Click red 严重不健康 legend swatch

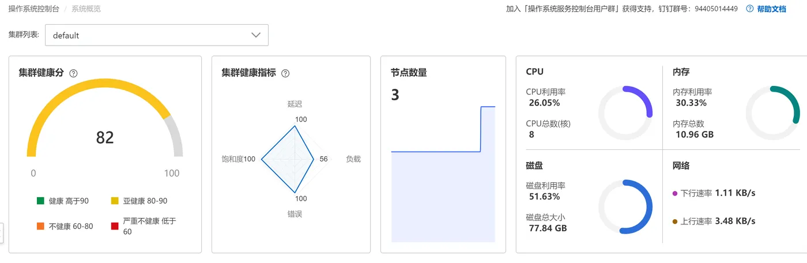(115, 226)
